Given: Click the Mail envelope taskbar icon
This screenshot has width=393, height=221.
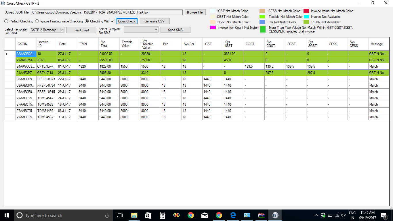Looking at the screenshot, I should point(205,215).
